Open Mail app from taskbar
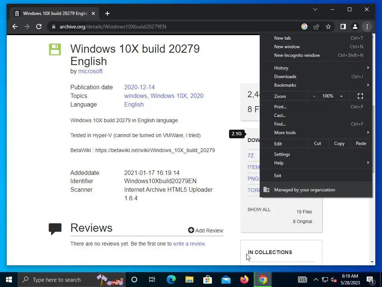 tap(226, 280)
